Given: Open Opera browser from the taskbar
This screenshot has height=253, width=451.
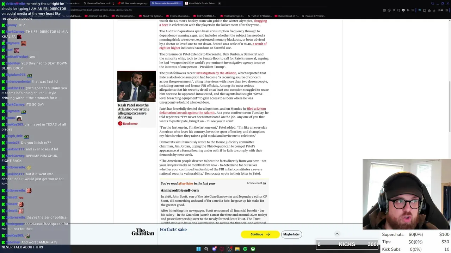Looking at the screenshot, I should 222,249.
